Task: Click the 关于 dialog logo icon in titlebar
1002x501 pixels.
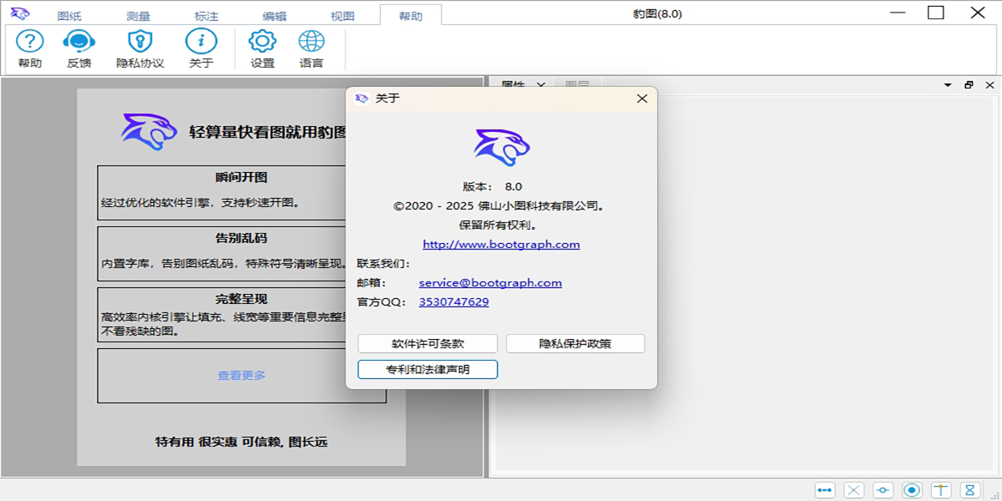Action: (x=362, y=99)
